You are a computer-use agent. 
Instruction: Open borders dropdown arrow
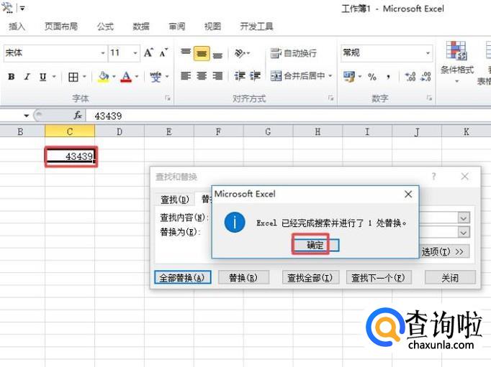coord(84,77)
